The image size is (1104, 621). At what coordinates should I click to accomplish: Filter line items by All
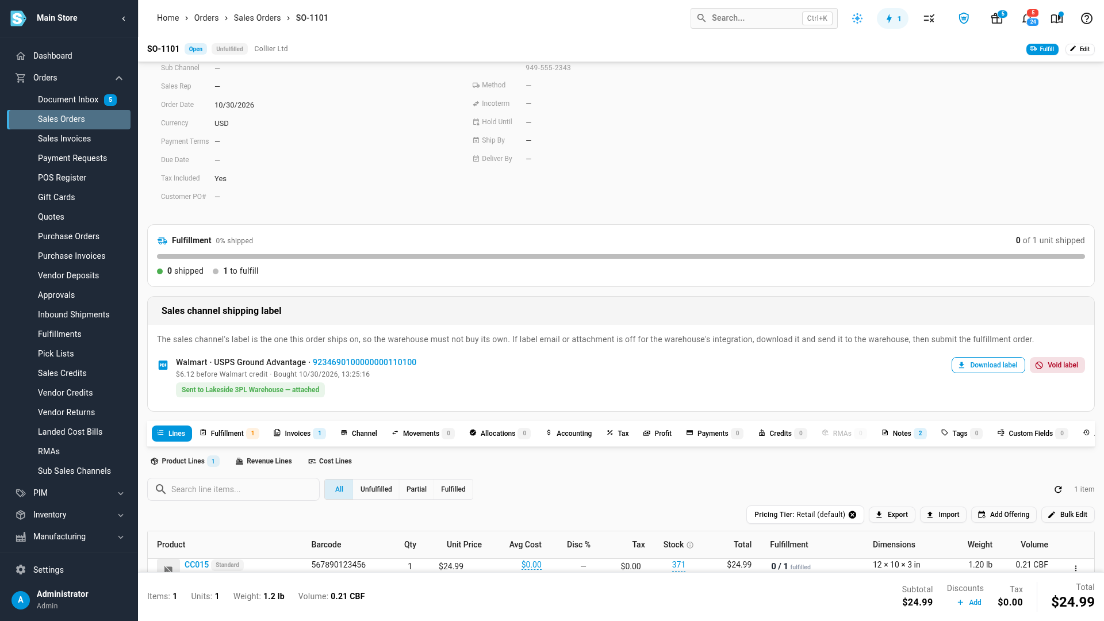tap(339, 489)
